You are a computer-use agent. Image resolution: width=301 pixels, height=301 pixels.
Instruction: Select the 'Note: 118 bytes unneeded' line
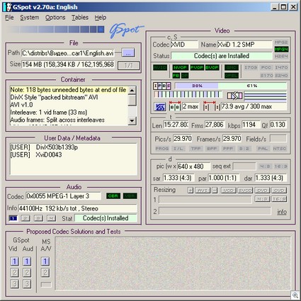click(68, 90)
